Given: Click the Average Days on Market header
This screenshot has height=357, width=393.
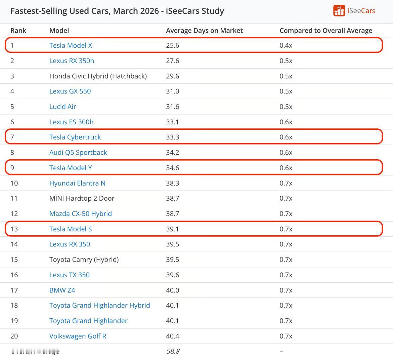Looking at the screenshot, I should (204, 31).
